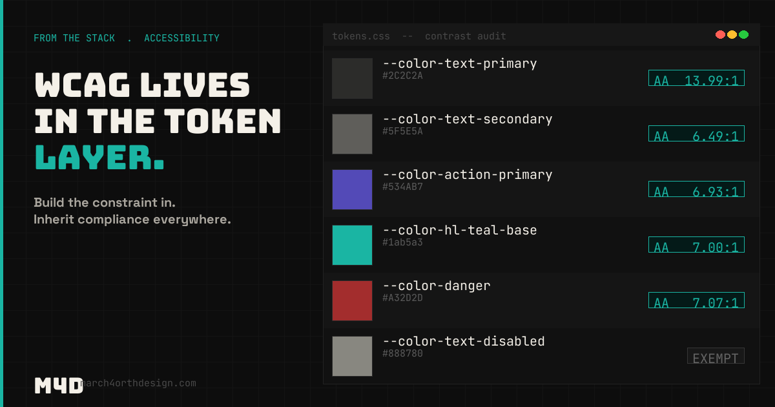Click the --color-text-primary token name
Image resolution: width=775 pixels, height=407 pixels.
460,64
